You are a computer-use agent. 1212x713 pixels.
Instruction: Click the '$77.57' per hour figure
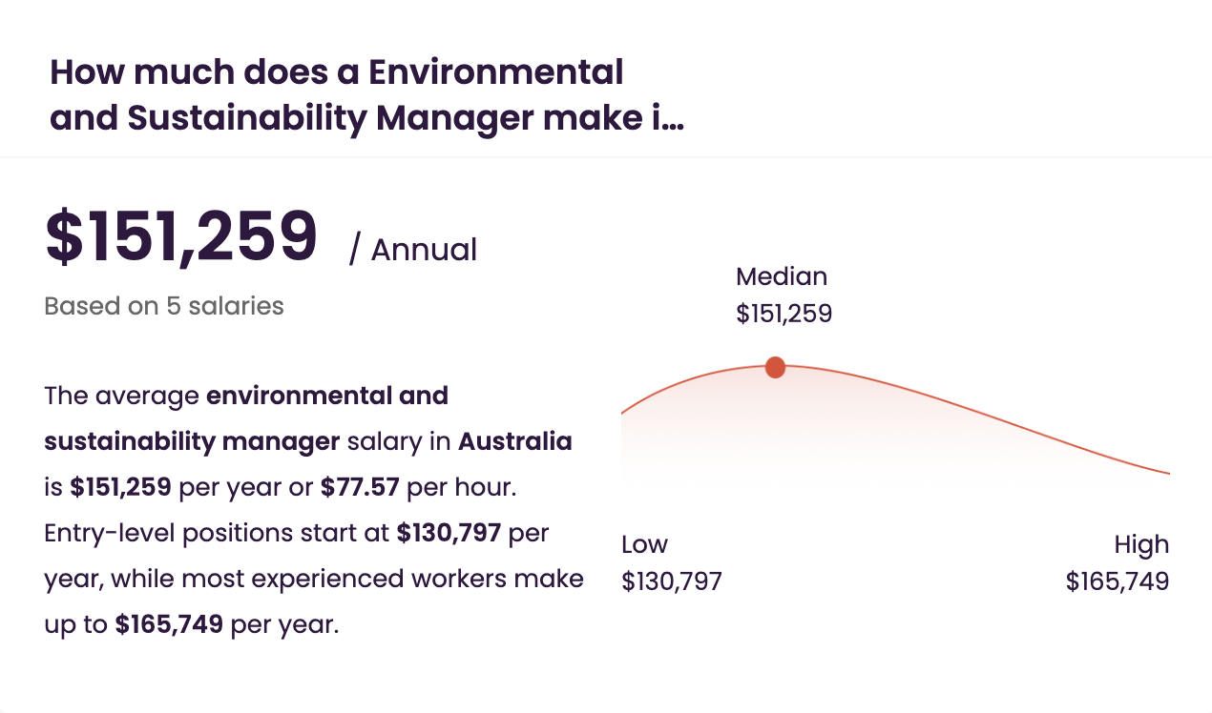360,487
